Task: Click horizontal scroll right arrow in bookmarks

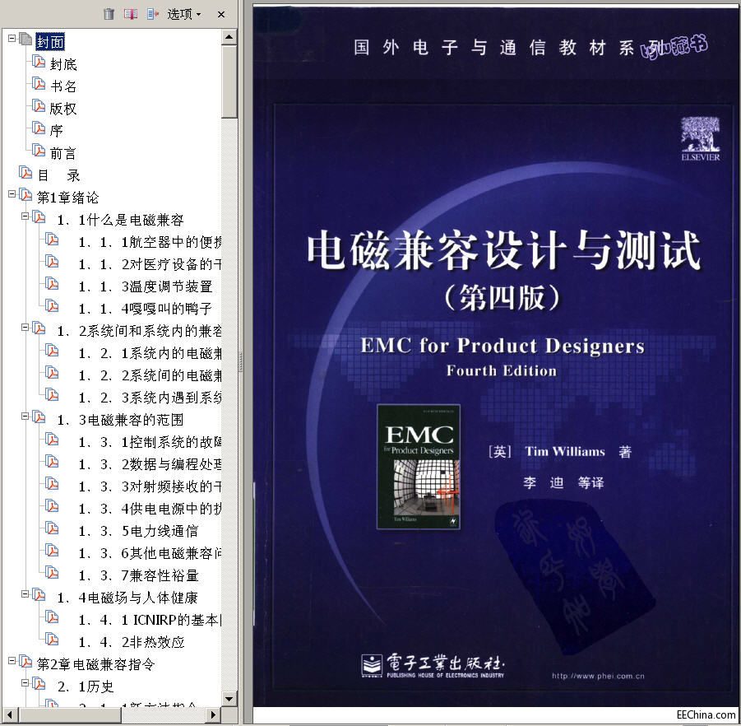Action: [x=213, y=714]
